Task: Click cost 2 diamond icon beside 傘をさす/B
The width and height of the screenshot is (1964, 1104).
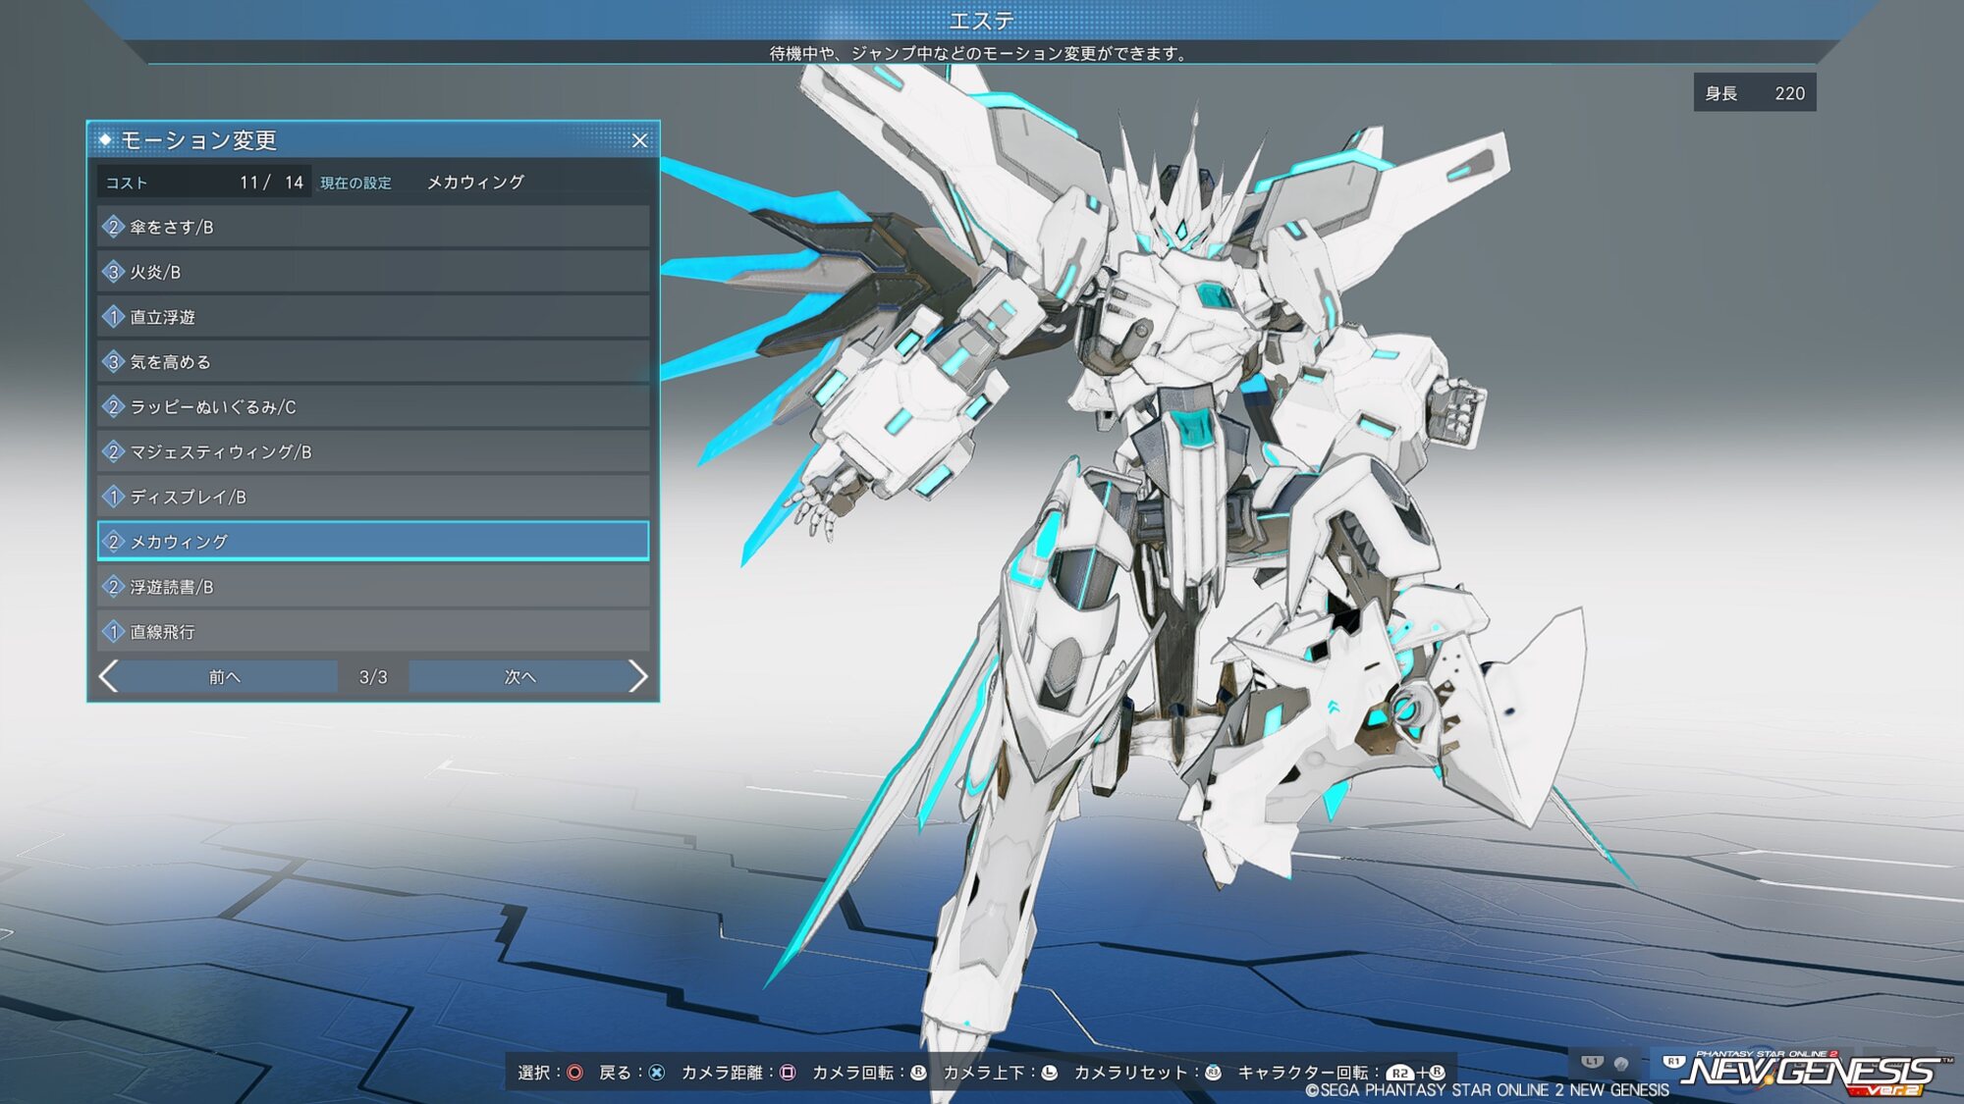Action: pyautogui.click(x=113, y=227)
